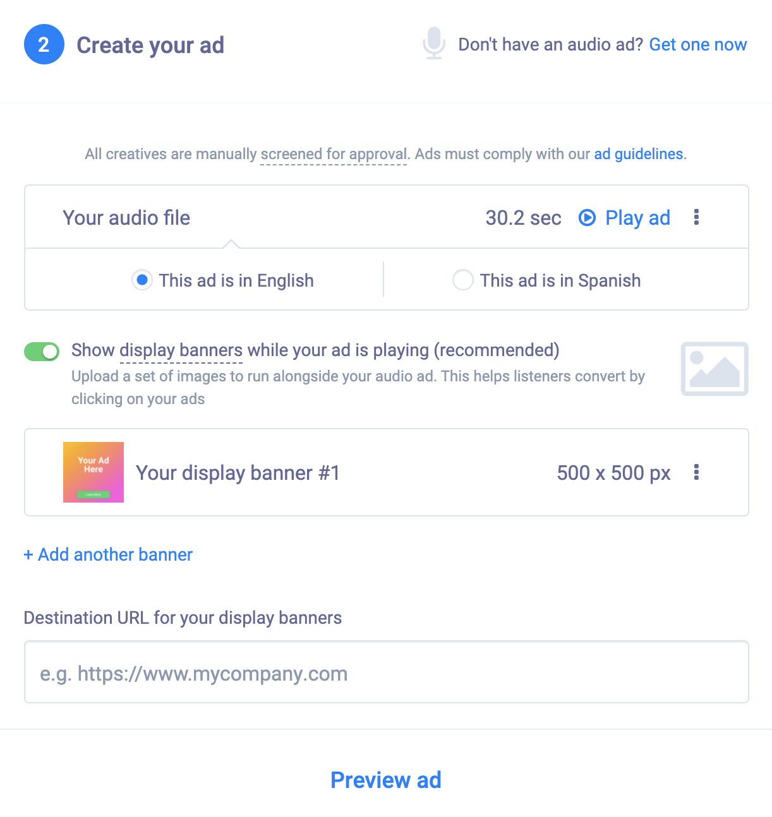Open the display banner kebab menu
772x817 pixels.
coord(697,472)
